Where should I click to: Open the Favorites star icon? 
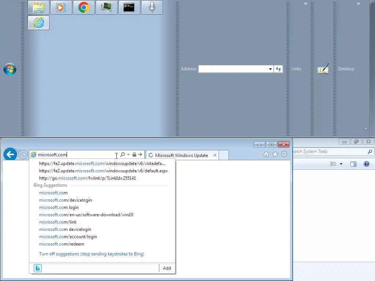click(x=275, y=154)
